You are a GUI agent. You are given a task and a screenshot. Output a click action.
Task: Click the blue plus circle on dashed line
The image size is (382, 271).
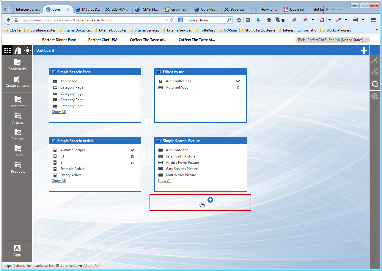pyautogui.click(x=210, y=200)
